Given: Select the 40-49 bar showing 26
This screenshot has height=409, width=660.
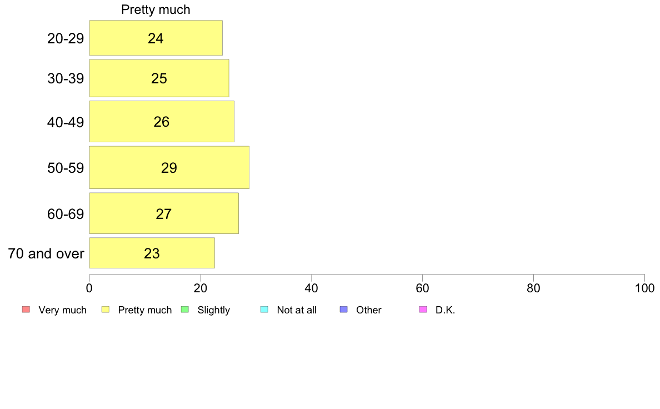Looking at the screenshot, I should pyautogui.click(x=162, y=121).
